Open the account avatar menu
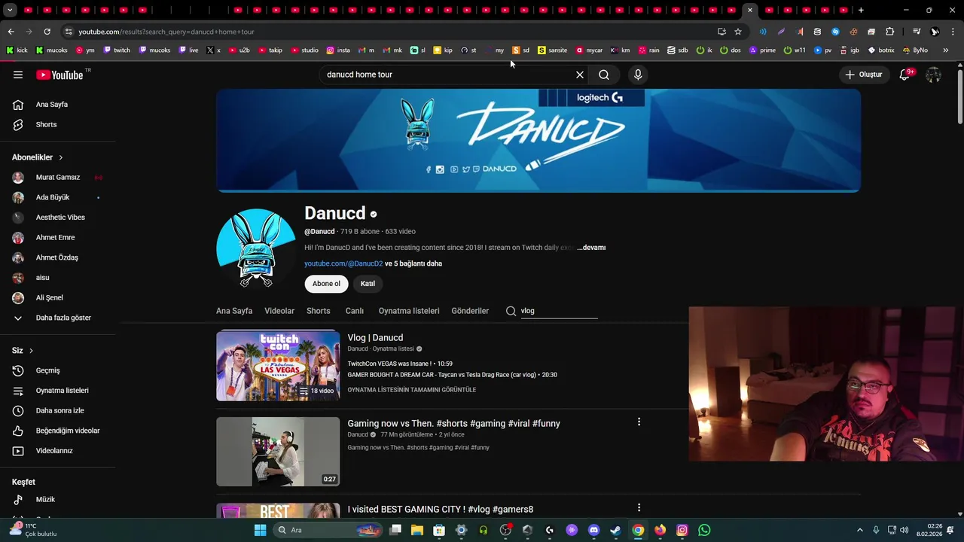 (933, 75)
